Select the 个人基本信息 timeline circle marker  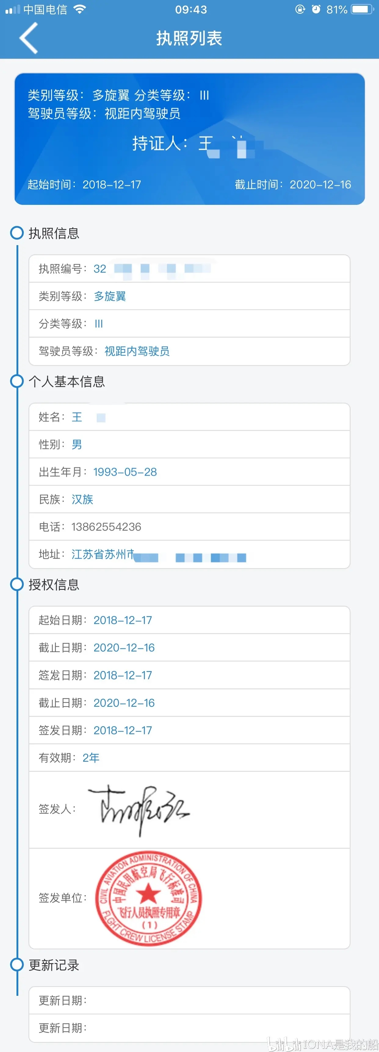pyautogui.click(x=17, y=381)
